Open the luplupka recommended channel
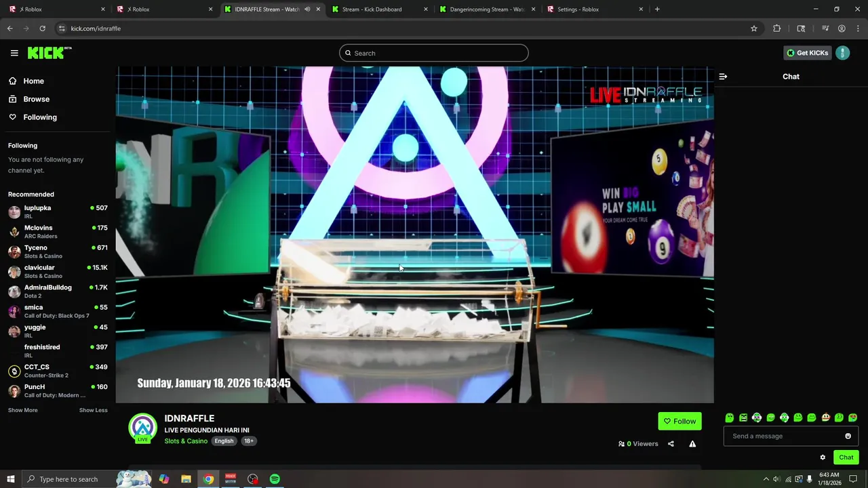This screenshot has height=488, width=868. tap(58, 211)
